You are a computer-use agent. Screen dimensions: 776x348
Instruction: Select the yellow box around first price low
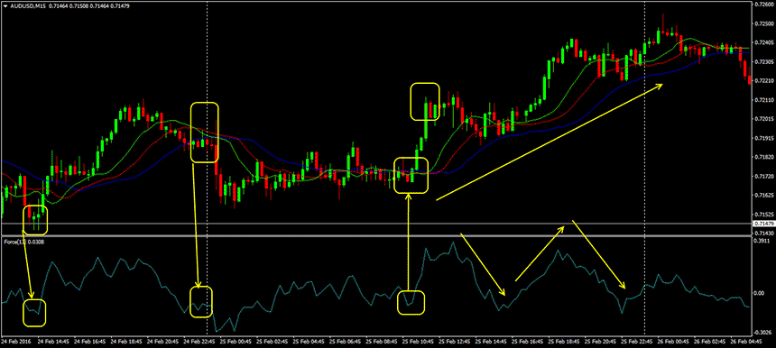tap(35, 220)
